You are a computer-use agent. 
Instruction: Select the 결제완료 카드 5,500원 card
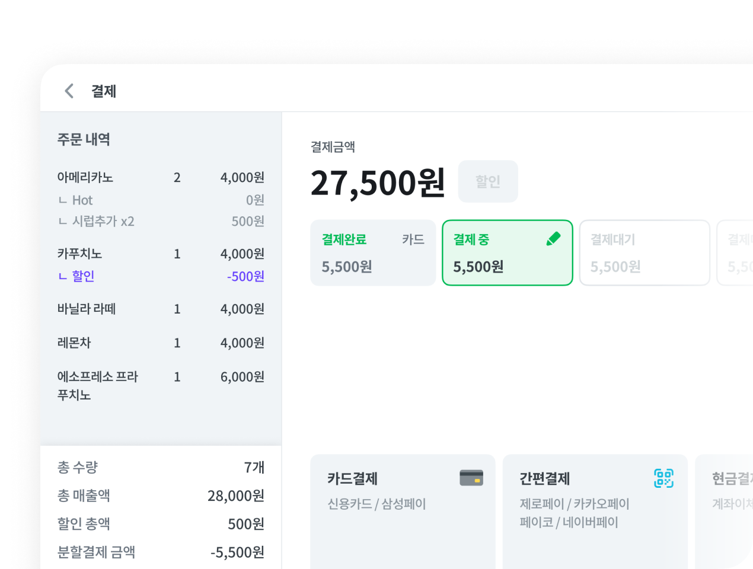point(373,253)
